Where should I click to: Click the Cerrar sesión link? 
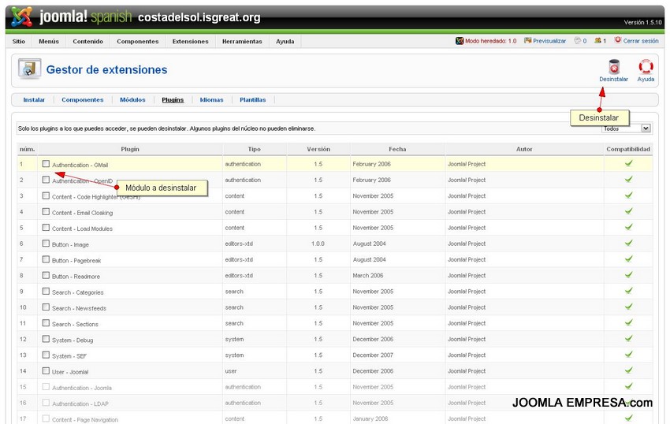[641, 41]
